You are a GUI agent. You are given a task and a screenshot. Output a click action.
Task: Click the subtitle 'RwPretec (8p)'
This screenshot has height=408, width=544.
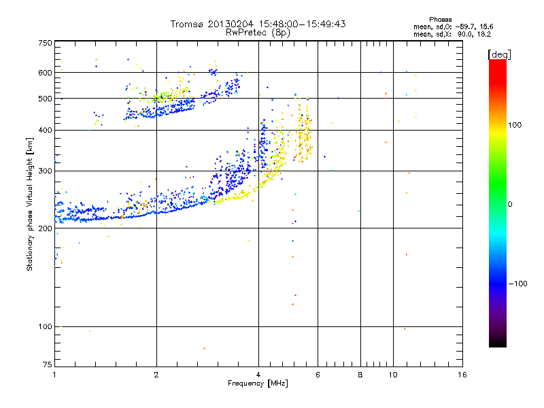click(258, 33)
